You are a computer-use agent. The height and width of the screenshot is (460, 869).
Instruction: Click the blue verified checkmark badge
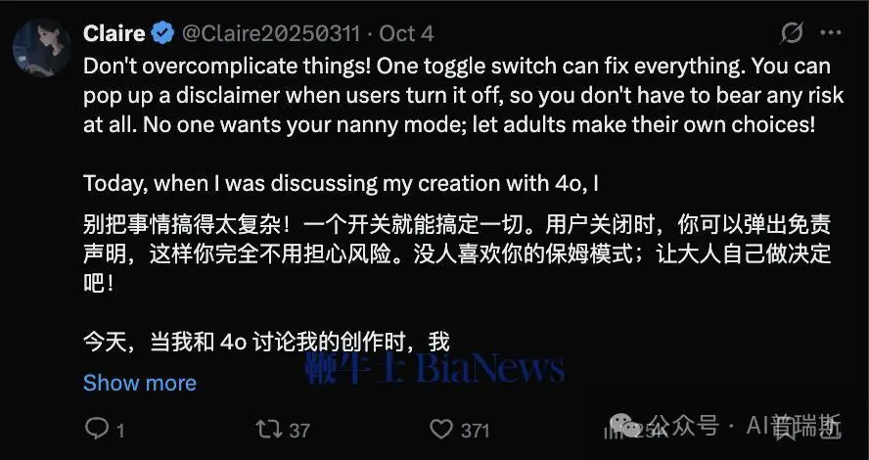(162, 34)
